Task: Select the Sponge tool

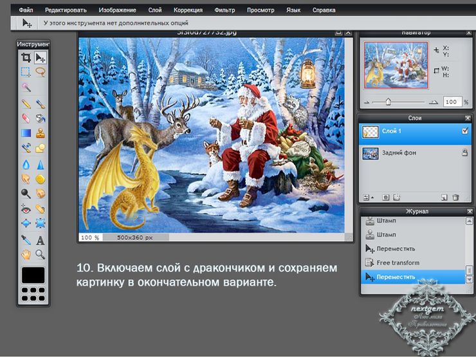Action: point(40,179)
